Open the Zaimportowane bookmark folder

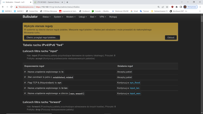159,11
